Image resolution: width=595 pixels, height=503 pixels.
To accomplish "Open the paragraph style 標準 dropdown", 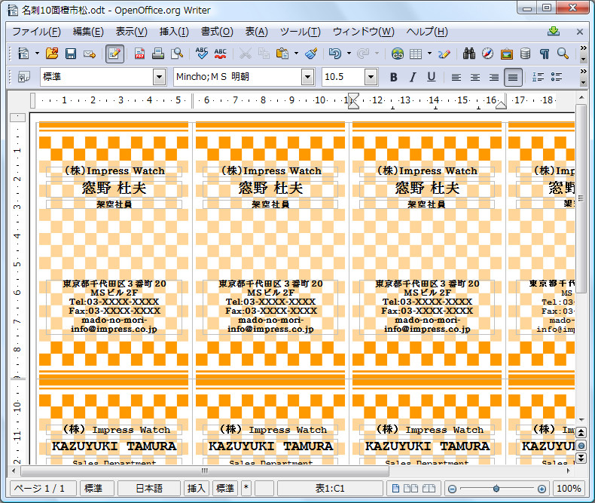I will pyautogui.click(x=160, y=77).
